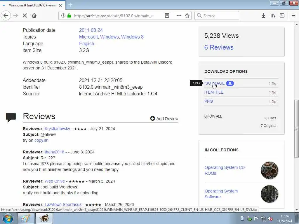Click the ISO IMAGE download badge icon
Image resolution: width=299 pixels, height=224 pixels.
point(230,83)
